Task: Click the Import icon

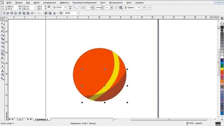Action: [x=46, y=13]
